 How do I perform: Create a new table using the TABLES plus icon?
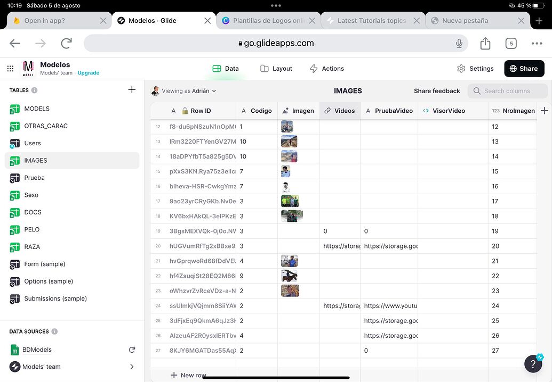[132, 89]
